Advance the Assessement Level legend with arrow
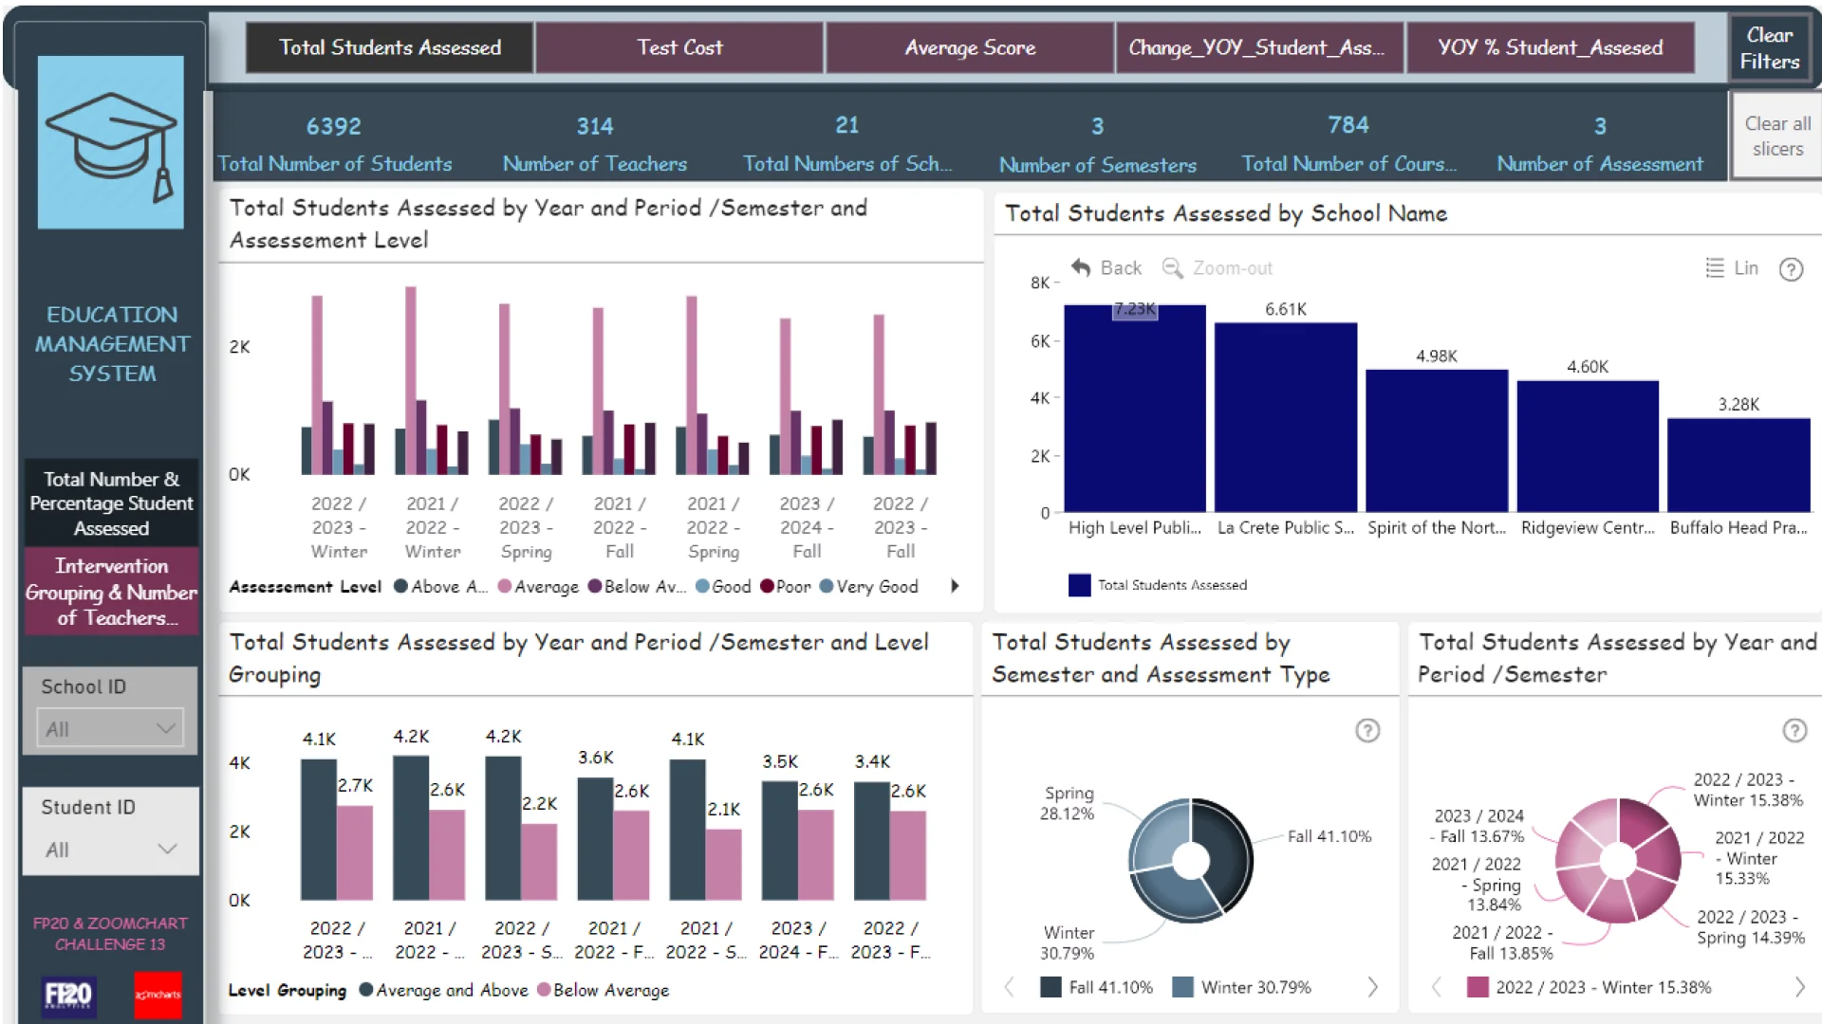This screenshot has height=1024, width=1822. [955, 586]
